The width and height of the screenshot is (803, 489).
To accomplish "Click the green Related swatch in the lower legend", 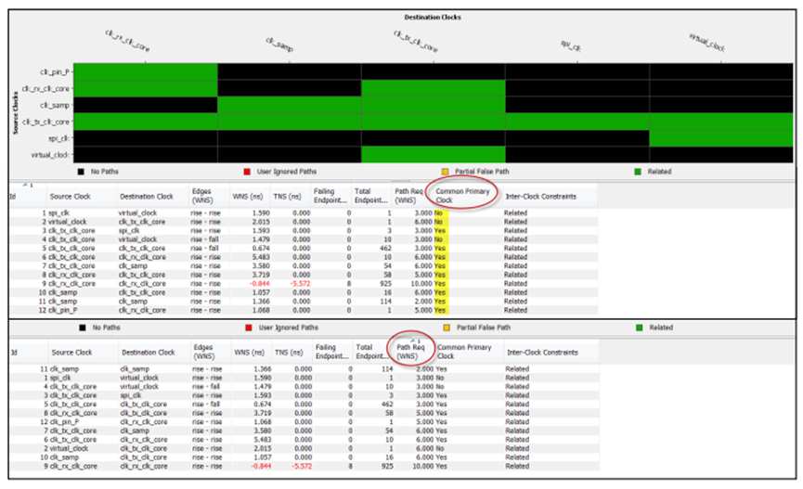I will 639,328.
